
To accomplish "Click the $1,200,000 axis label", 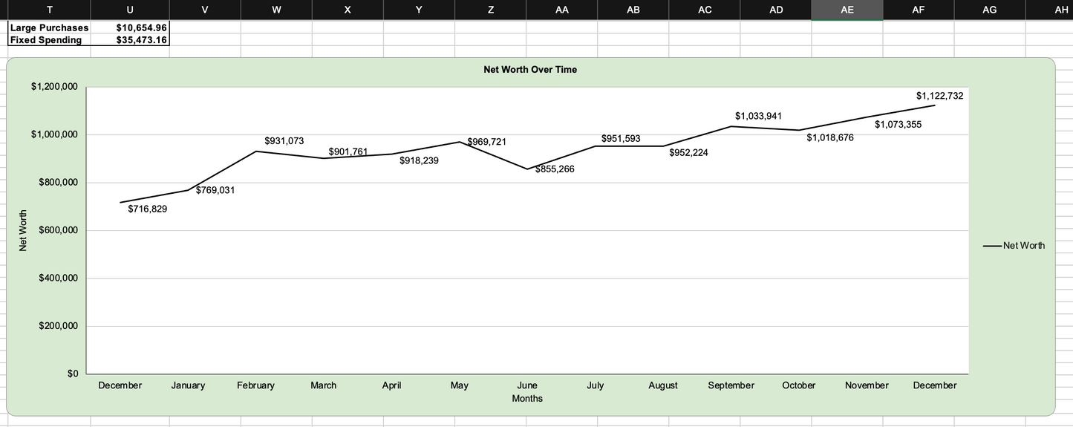I will pyautogui.click(x=54, y=87).
